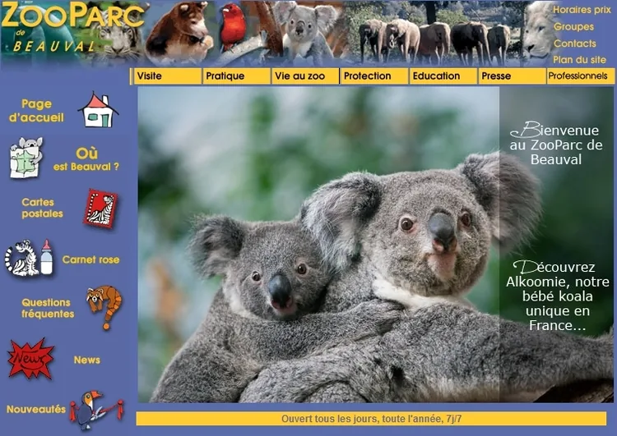Open the Visite menu
This screenshot has height=436, width=617.
tap(167, 76)
